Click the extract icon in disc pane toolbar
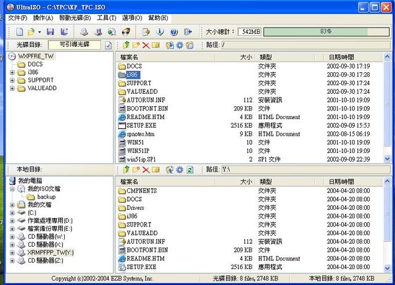The height and width of the screenshot is (285, 395). pos(170,45)
